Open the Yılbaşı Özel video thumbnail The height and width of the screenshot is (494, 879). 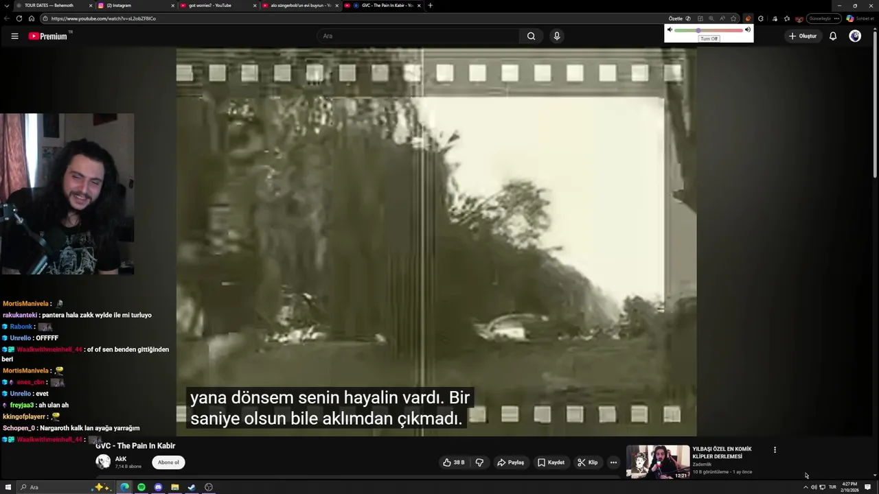pyautogui.click(x=658, y=462)
